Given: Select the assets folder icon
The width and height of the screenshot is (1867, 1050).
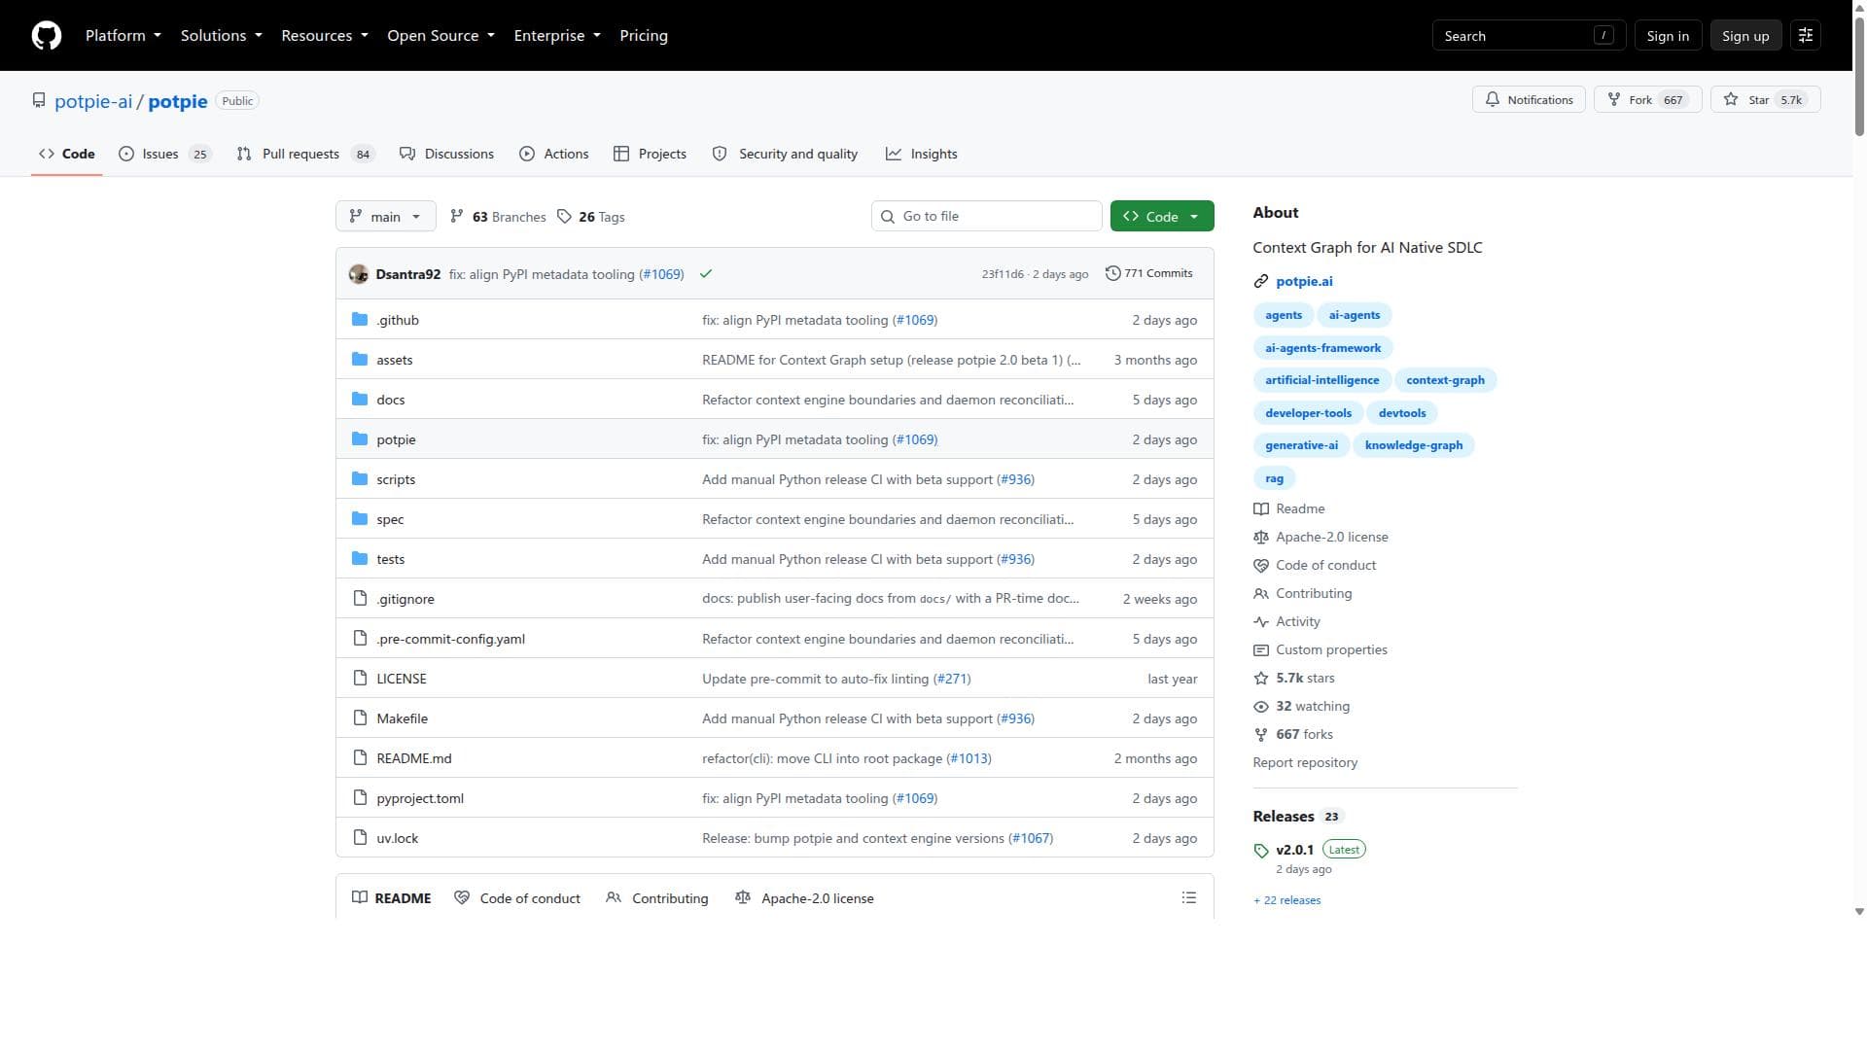Looking at the screenshot, I should click(x=360, y=360).
